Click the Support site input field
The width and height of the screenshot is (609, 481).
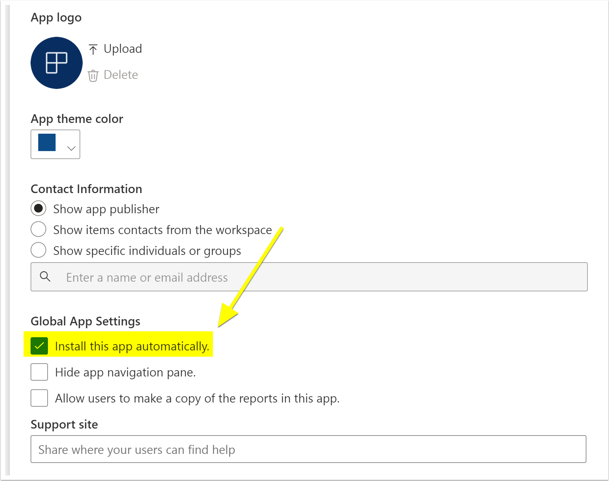308,449
